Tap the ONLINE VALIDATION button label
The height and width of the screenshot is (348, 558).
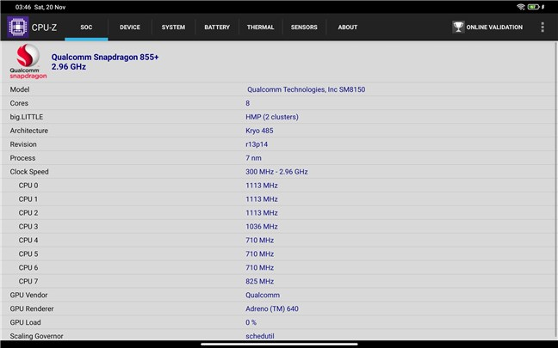[x=494, y=27]
